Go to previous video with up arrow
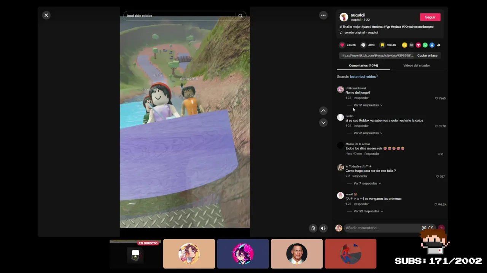Screen dimensions: 487x273 [x=323, y=111]
